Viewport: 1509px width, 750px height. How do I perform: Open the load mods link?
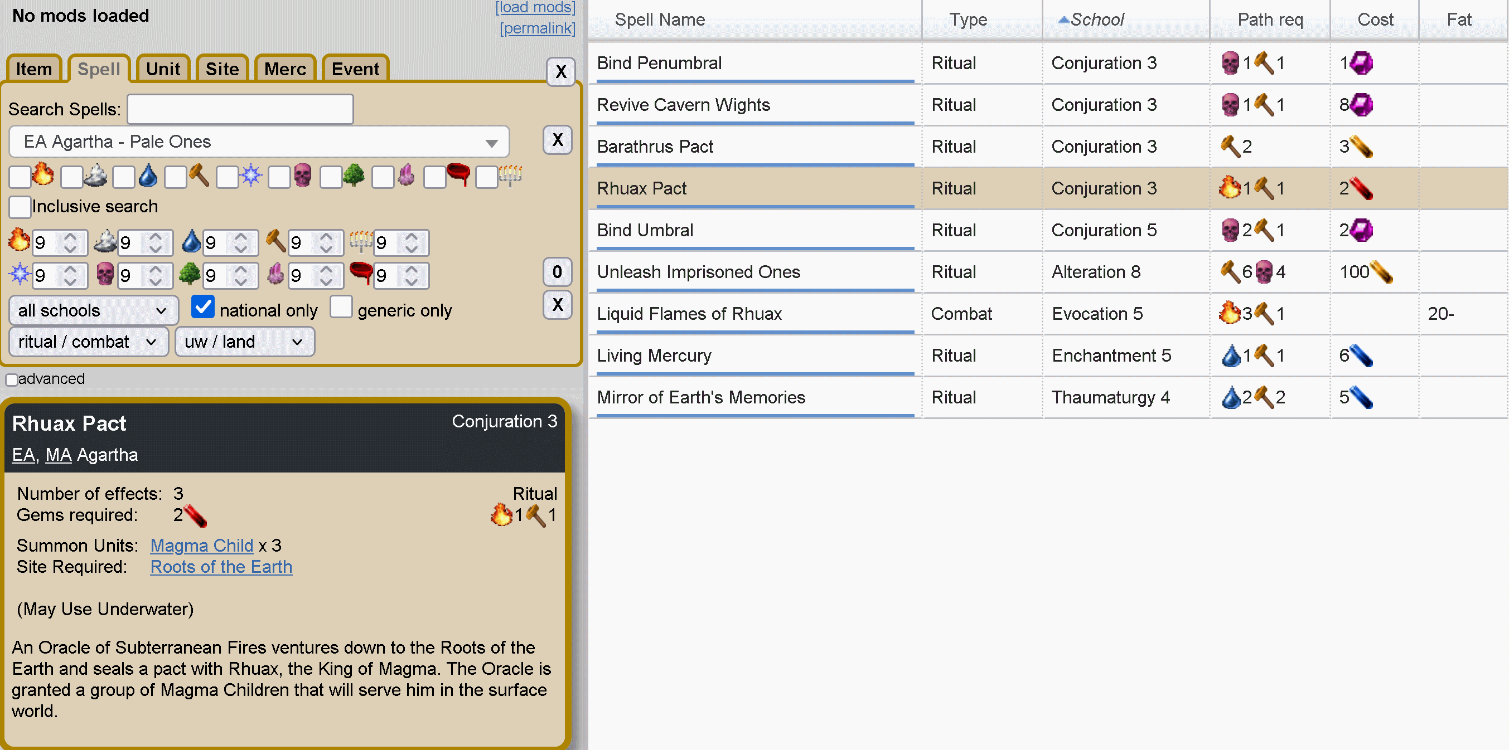click(x=535, y=8)
